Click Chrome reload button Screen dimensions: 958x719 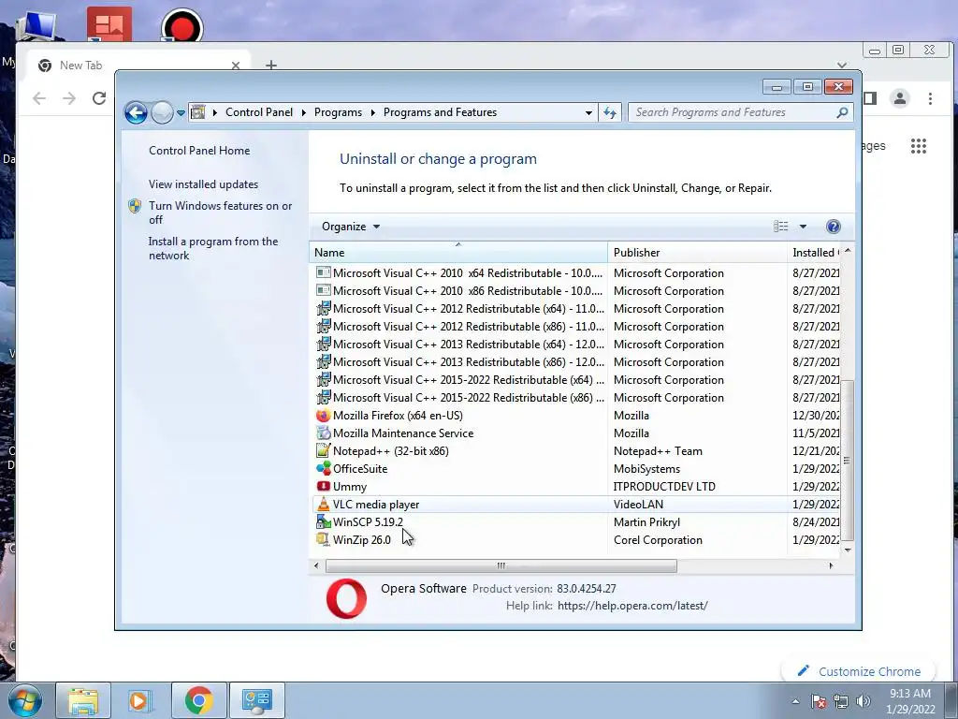click(99, 98)
